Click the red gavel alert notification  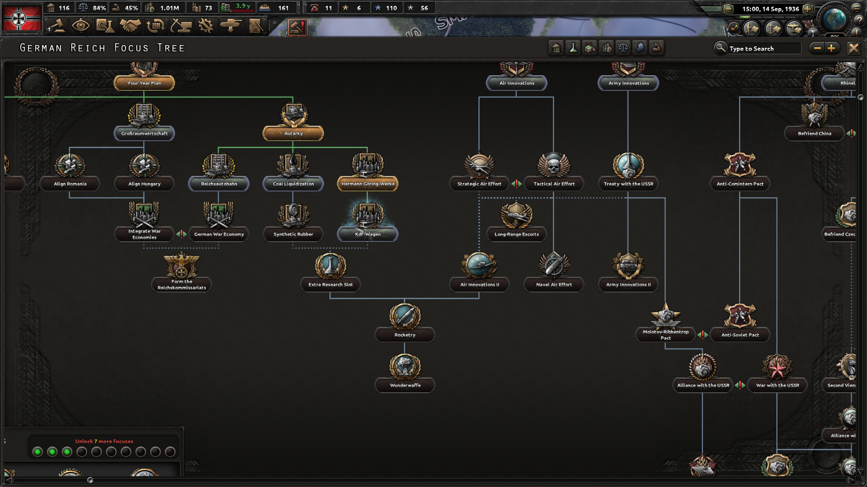297,27
